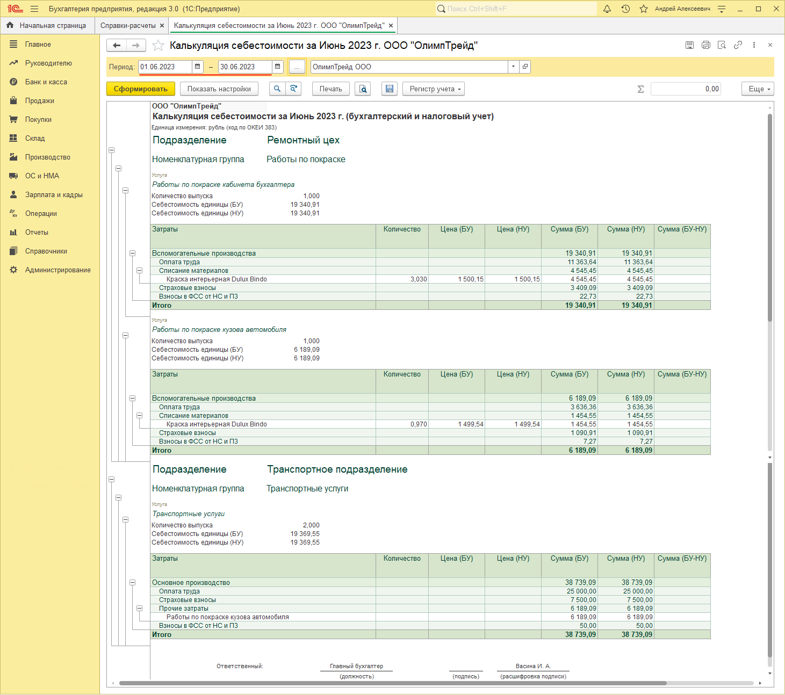Open the main menu hamburger icon
Screen dimensions: 785x695
click(34, 9)
